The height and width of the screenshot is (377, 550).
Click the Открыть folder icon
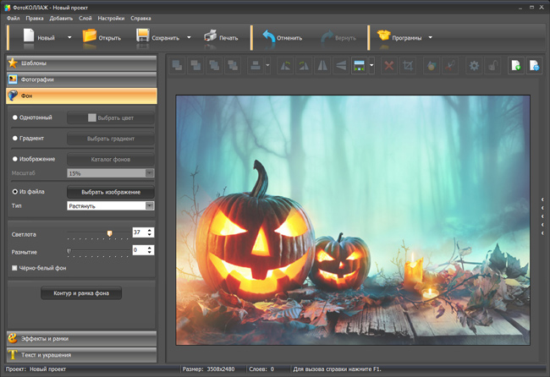click(90, 36)
